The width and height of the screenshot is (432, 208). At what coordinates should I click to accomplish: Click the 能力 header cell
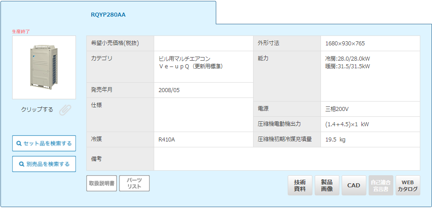pos(287,76)
